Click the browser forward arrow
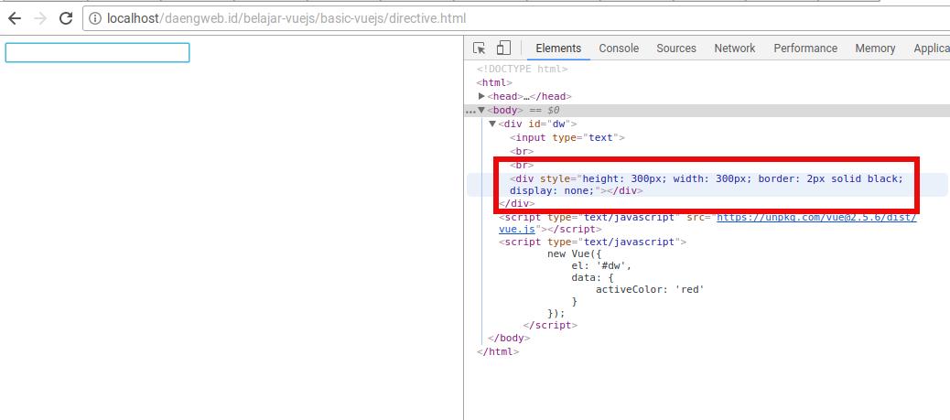This screenshot has height=420, width=950. point(40,18)
